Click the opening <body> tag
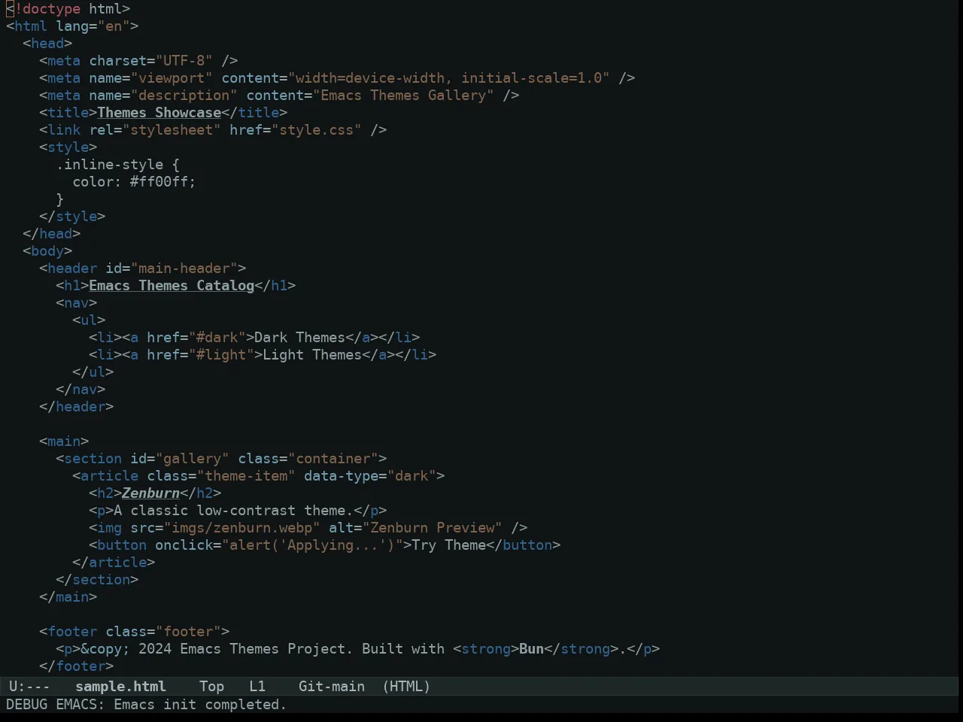963x722 pixels. [47, 251]
